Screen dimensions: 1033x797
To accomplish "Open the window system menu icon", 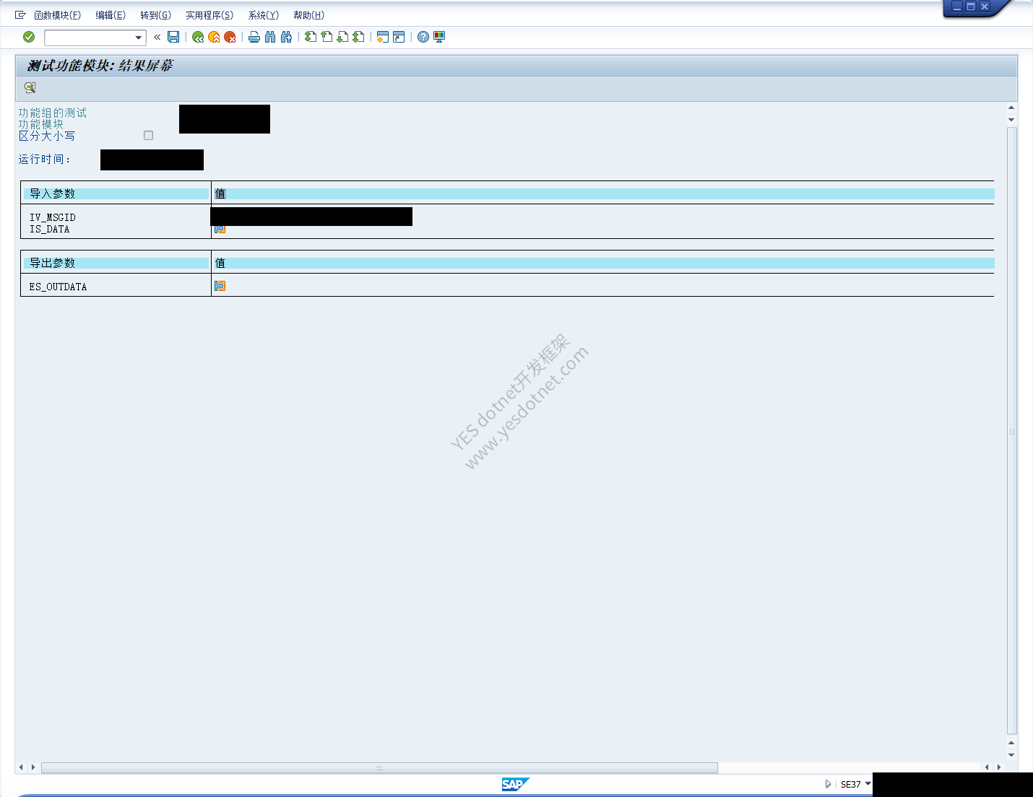I will (20, 15).
